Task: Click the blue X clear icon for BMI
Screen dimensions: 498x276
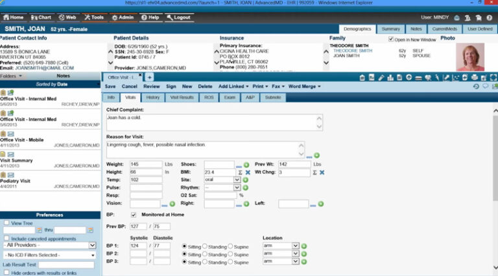Action: coord(248,173)
